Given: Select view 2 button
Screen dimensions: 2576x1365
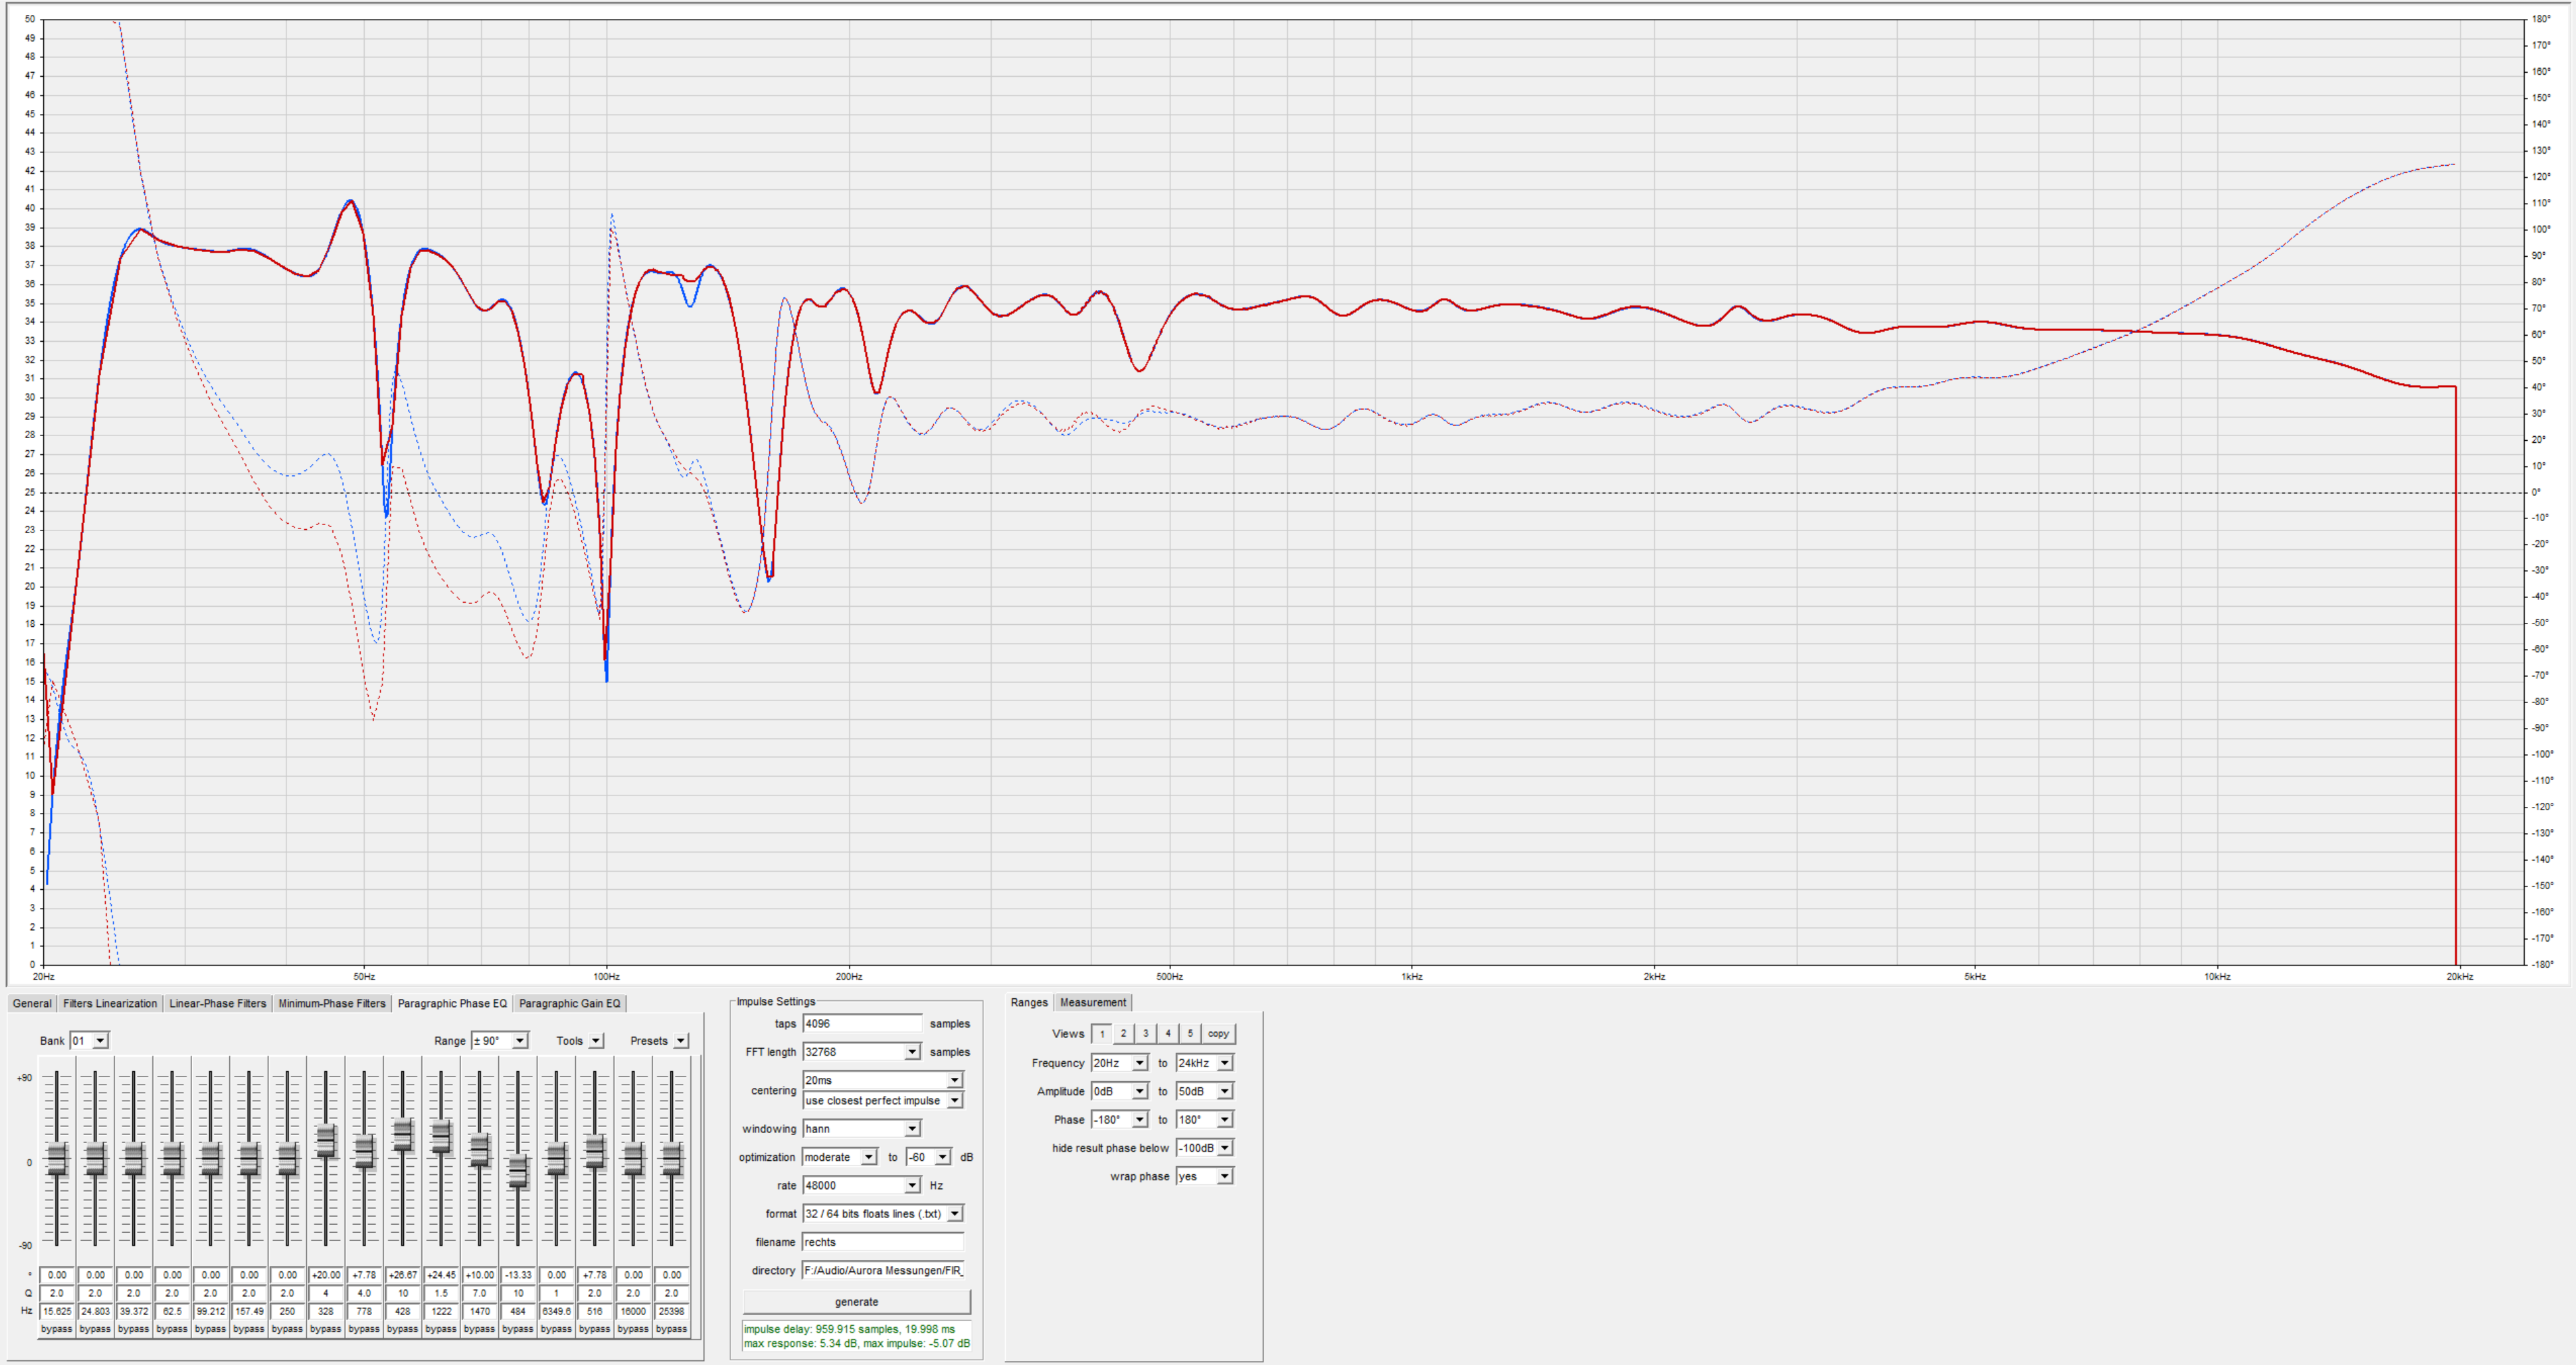Looking at the screenshot, I should (x=1124, y=1034).
